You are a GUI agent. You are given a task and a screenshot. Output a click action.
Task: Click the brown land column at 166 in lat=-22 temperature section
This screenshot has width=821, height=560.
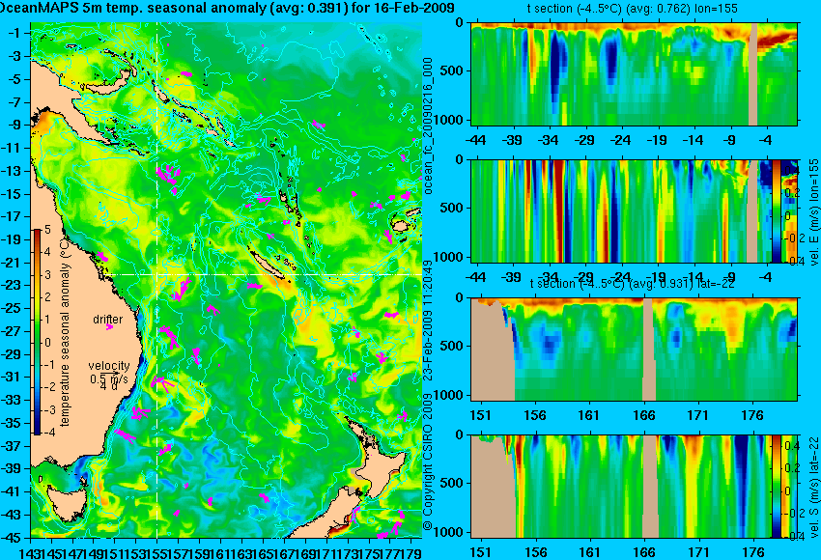click(x=648, y=350)
